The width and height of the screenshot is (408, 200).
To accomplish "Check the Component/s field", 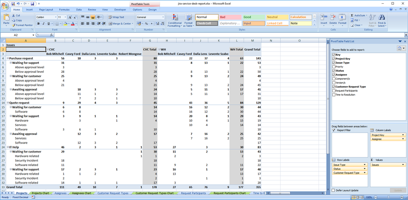I will 334,79.
